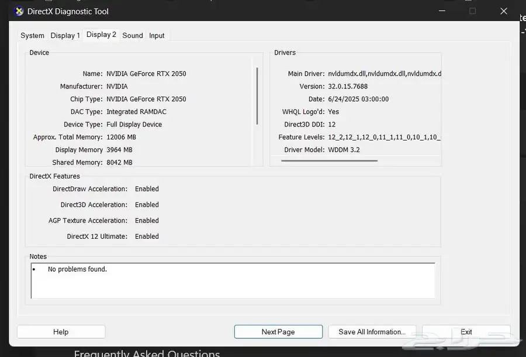Click the DAC Type label

tap(86, 112)
